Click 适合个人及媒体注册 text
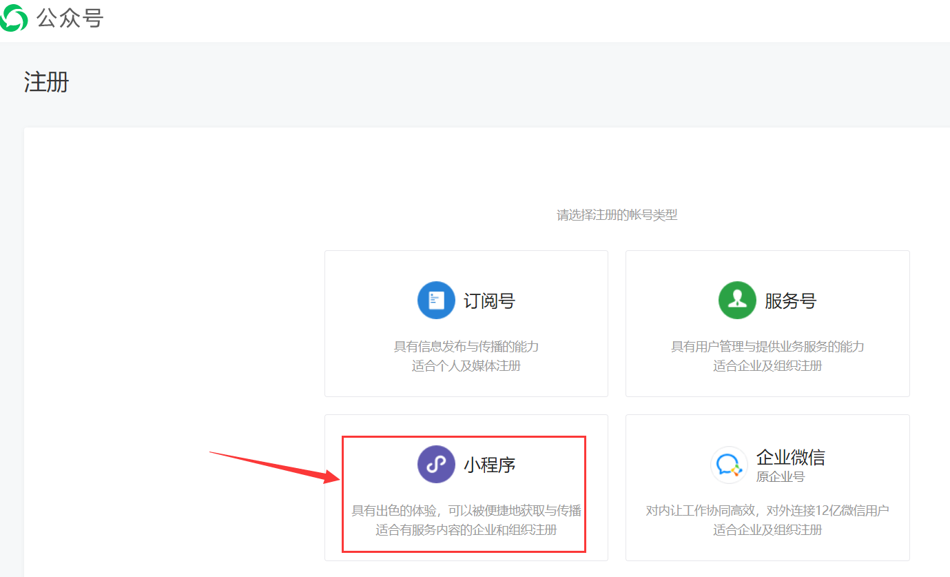The image size is (950, 577). (466, 366)
